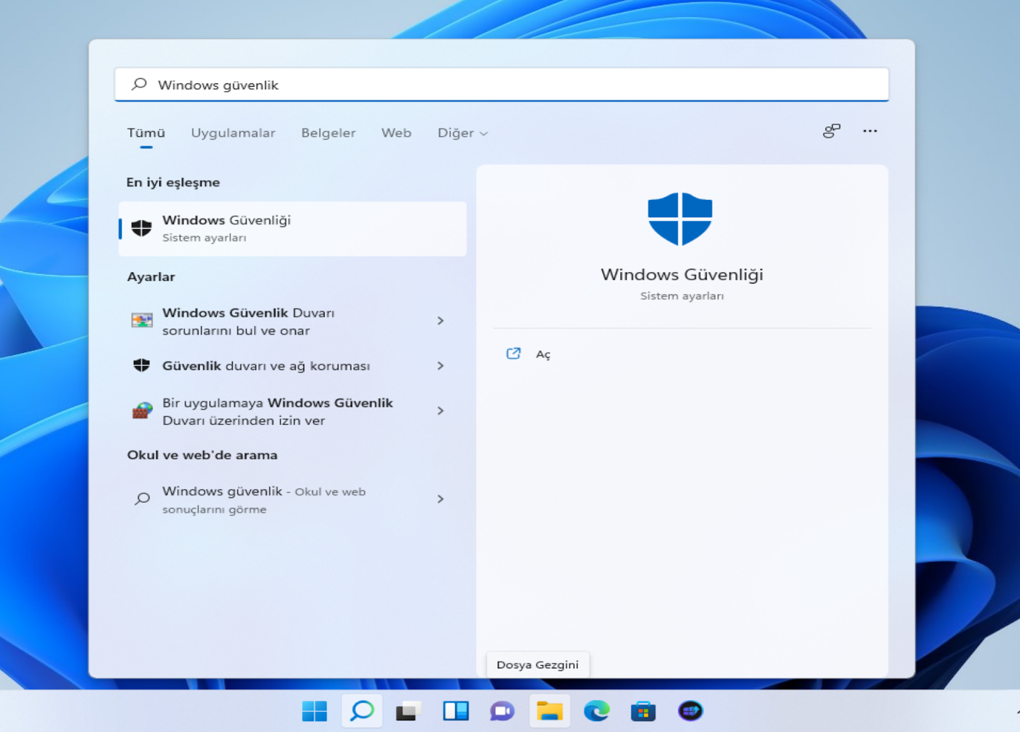Click the large blue shield in preview pane
The height and width of the screenshot is (732, 1020).
[x=680, y=219]
